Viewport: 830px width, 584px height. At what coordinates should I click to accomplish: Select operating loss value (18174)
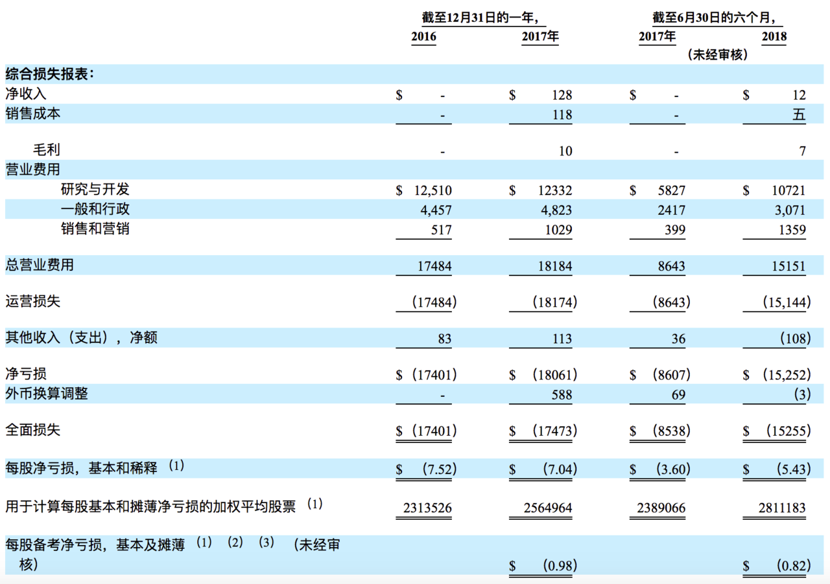tap(554, 302)
